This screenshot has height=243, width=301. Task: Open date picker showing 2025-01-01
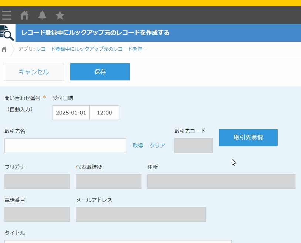coord(71,113)
